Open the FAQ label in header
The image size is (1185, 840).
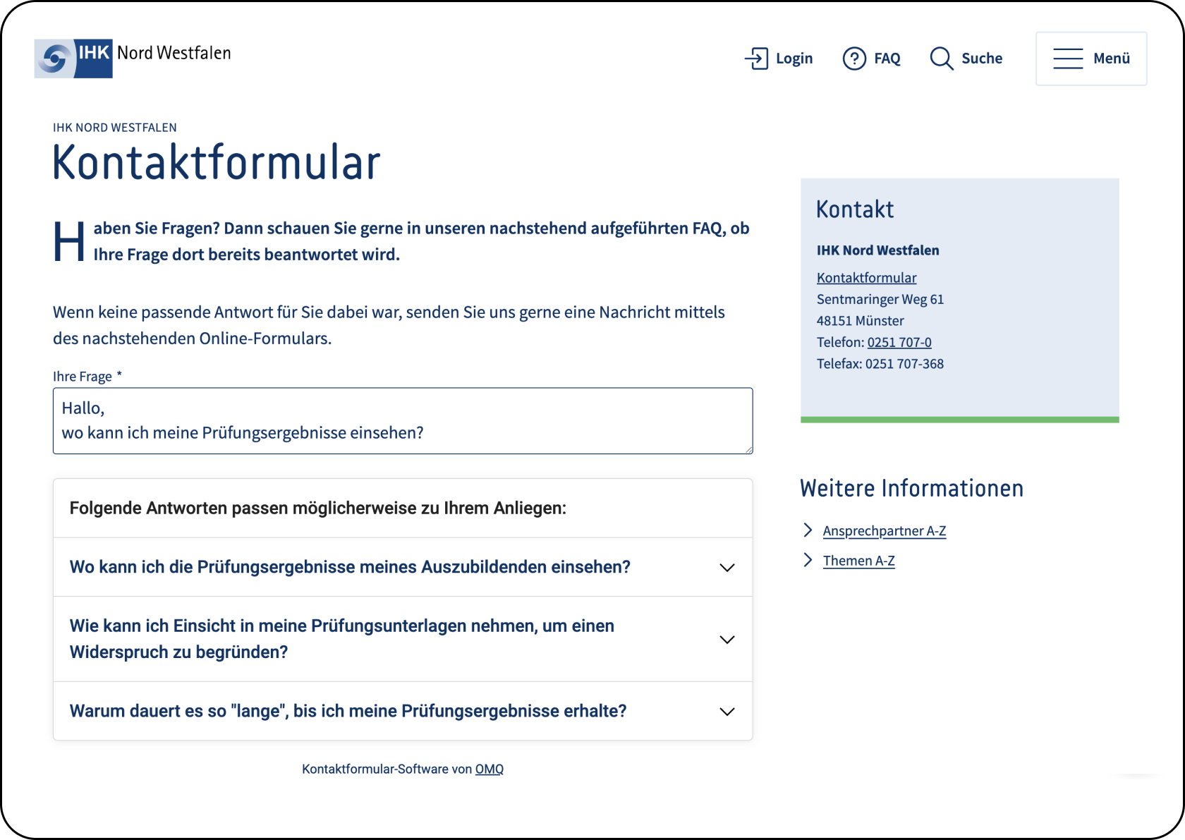tap(887, 59)
